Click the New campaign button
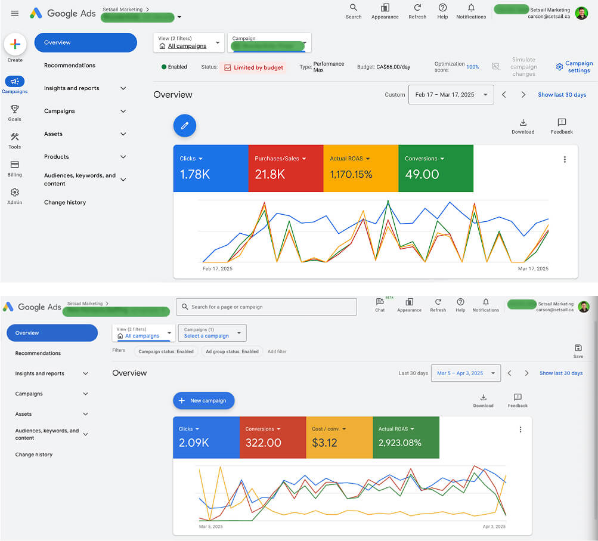Viewport: 598px width, 541px height. (x=204, y=401)
